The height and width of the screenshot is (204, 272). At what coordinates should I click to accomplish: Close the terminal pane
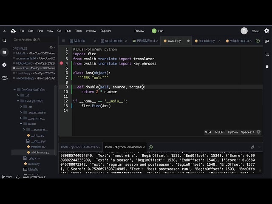(x=259, y=147)
